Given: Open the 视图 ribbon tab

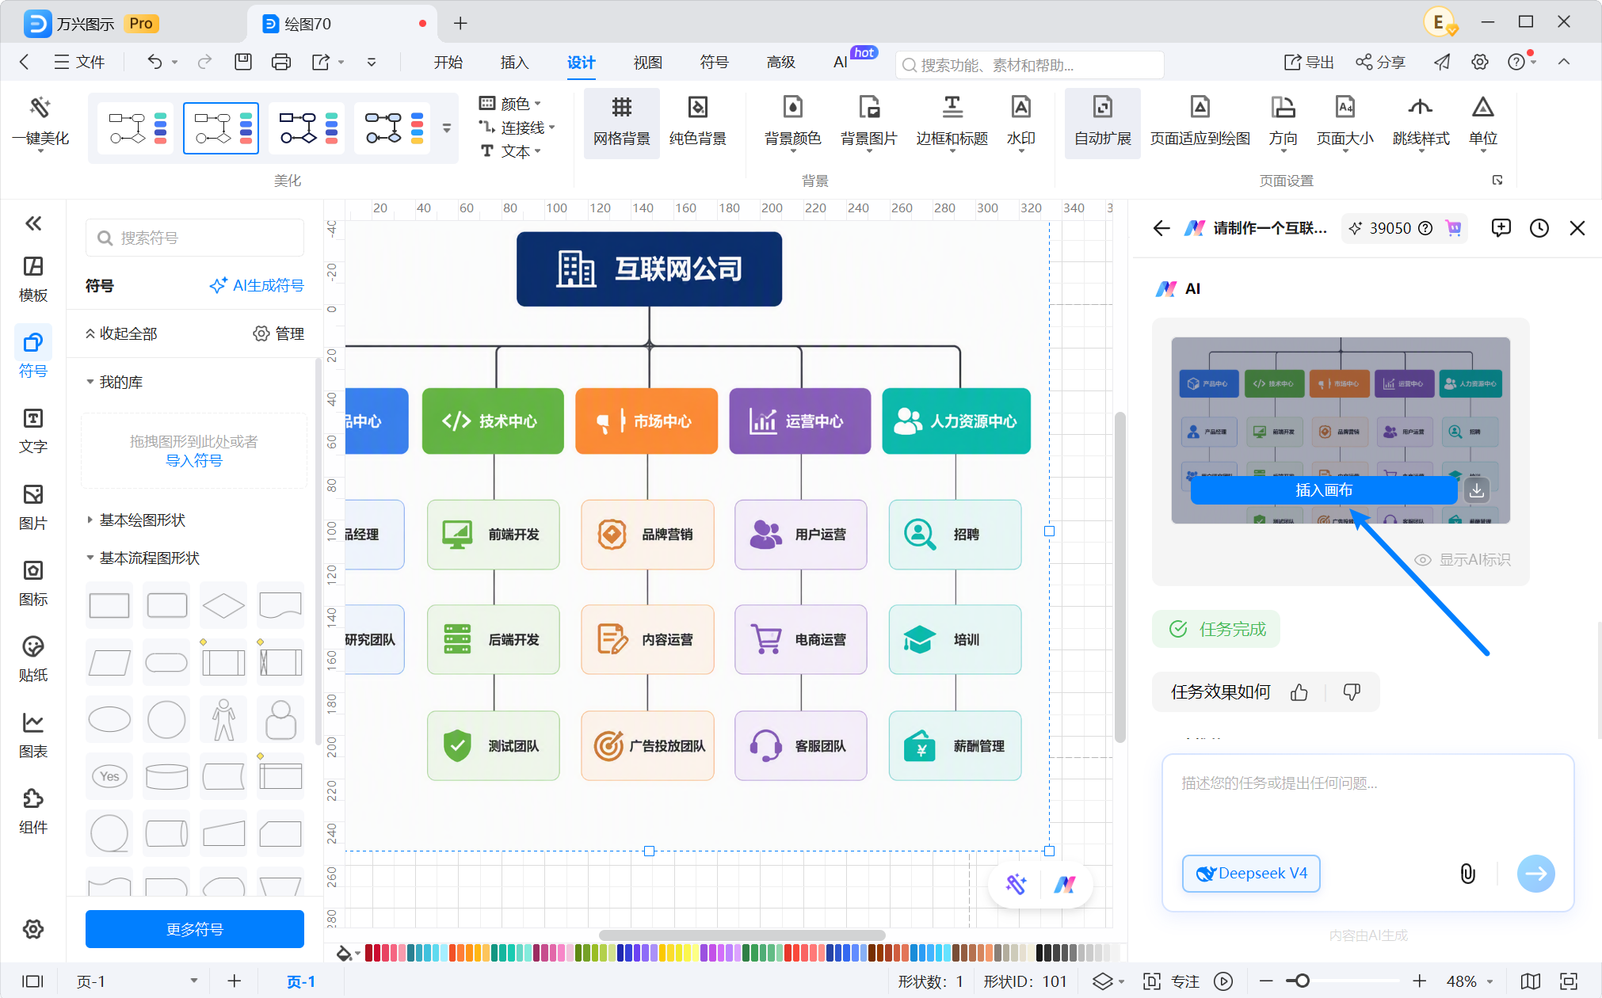Looking at the screenshot, I should pos(648,62).
